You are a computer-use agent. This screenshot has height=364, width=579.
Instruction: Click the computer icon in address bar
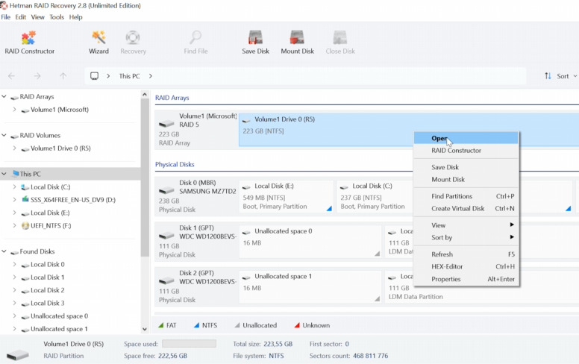[x=95, y=76]
